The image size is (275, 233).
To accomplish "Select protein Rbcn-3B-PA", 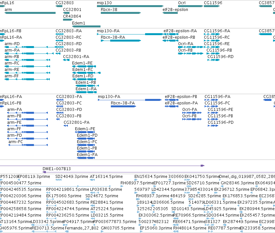I will coord(123,106).
